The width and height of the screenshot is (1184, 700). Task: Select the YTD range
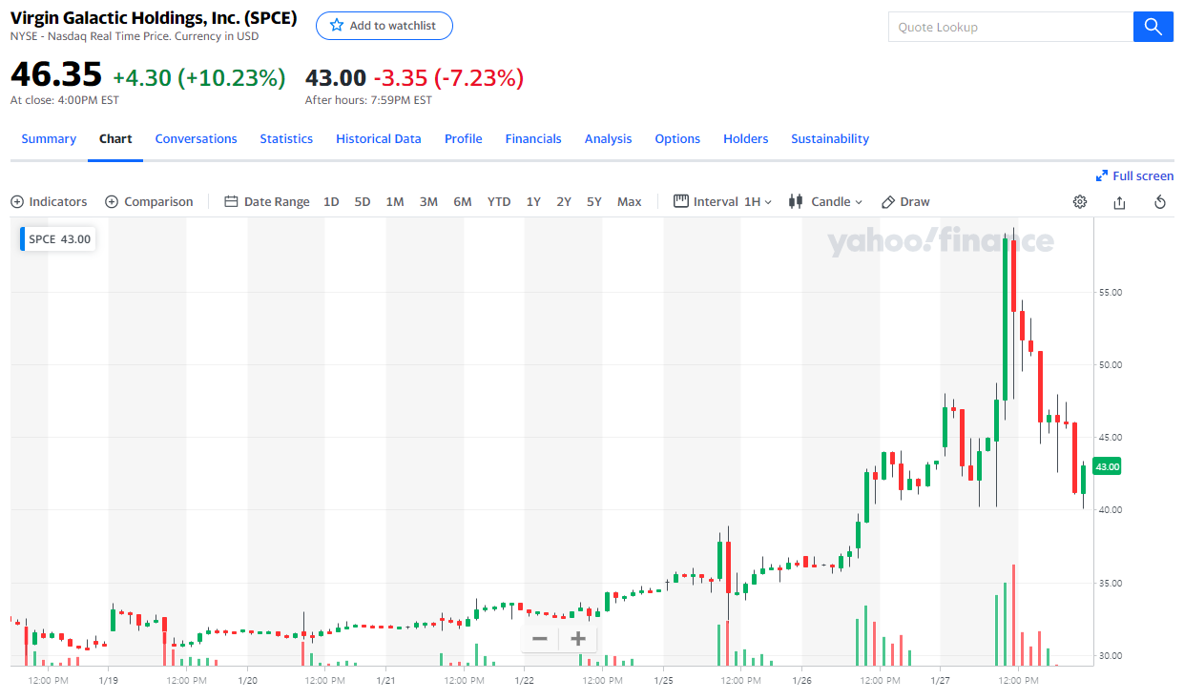click(x=499, y=202)
